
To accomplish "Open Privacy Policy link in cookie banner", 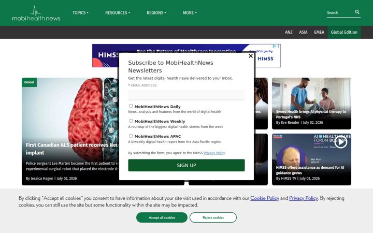I will [x=303, y=198].
